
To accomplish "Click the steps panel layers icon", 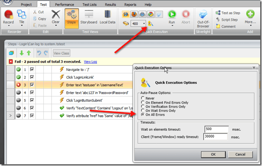I will pos(11,53).
